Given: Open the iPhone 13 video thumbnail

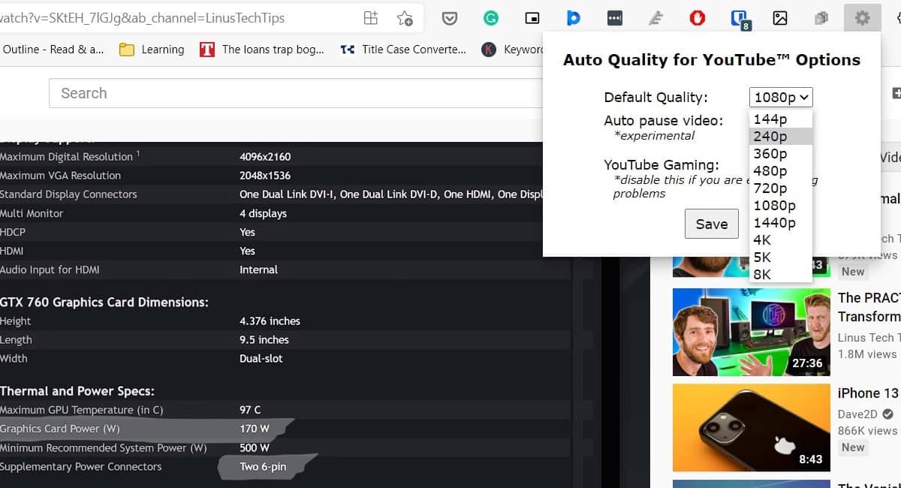Looking at the screenshot, I should [x=751, y=428].
